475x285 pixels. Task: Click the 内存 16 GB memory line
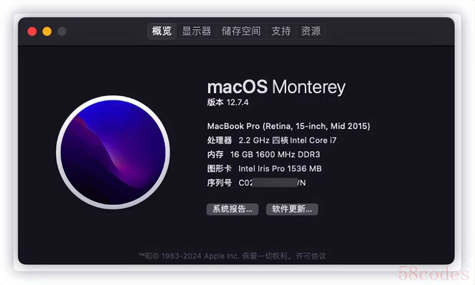tap(264, 154)
